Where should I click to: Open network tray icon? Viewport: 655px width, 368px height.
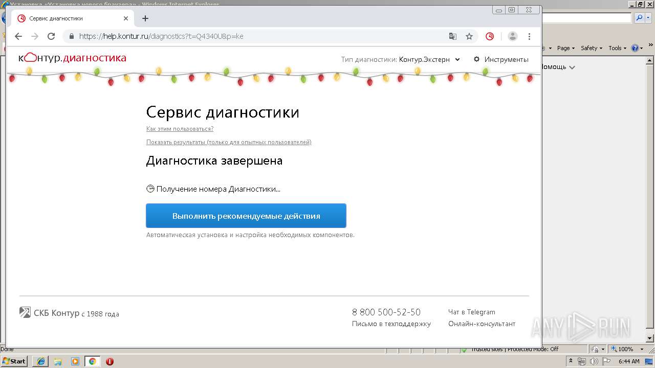click(x=582, y=361)
